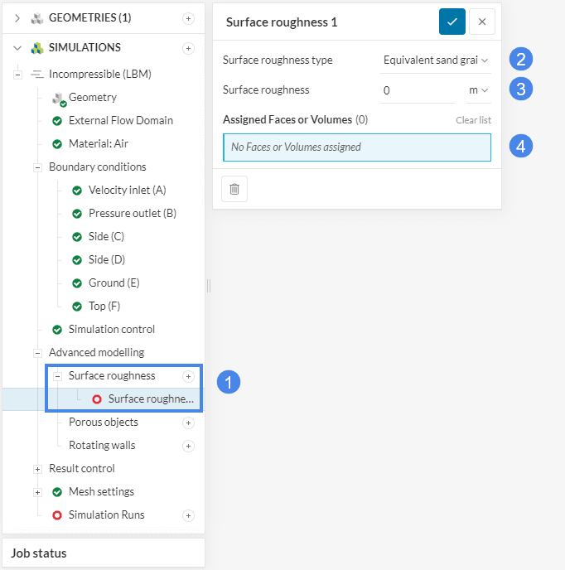This screenshot has width=565, height=570.
Task: Add a surface roughness entry
Action: 188,376
